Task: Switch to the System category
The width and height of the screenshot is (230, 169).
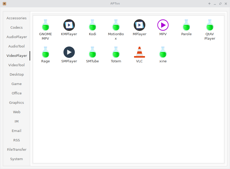Action: pyautogui.click(x=17, y=159)
